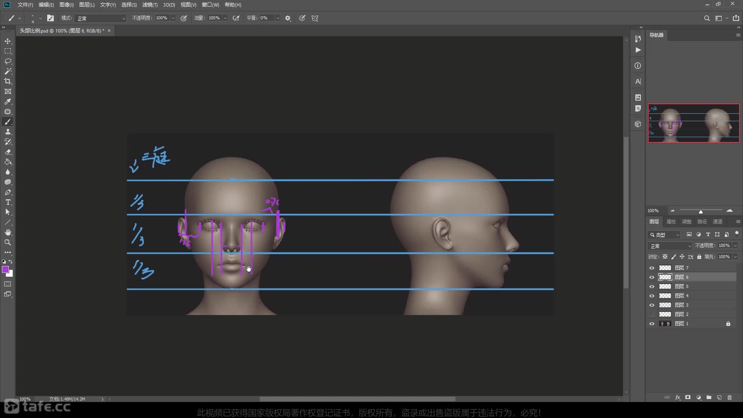Select the Zoom tool

[x=8, y=242]
